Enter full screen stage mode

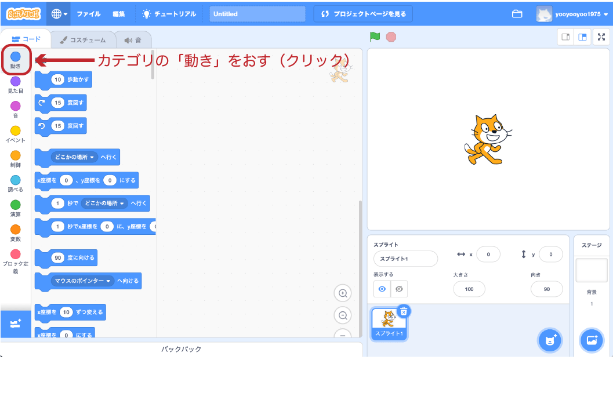601,37
